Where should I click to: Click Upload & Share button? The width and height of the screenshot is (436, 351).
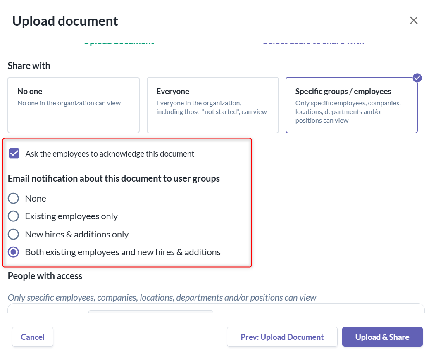(x=382, y=337)
